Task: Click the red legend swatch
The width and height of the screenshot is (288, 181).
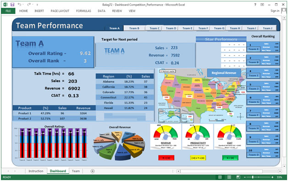Action: (166, 158)
